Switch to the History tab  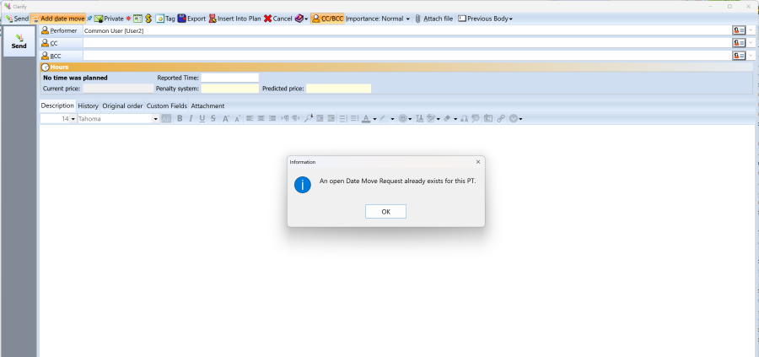(88, 105)
